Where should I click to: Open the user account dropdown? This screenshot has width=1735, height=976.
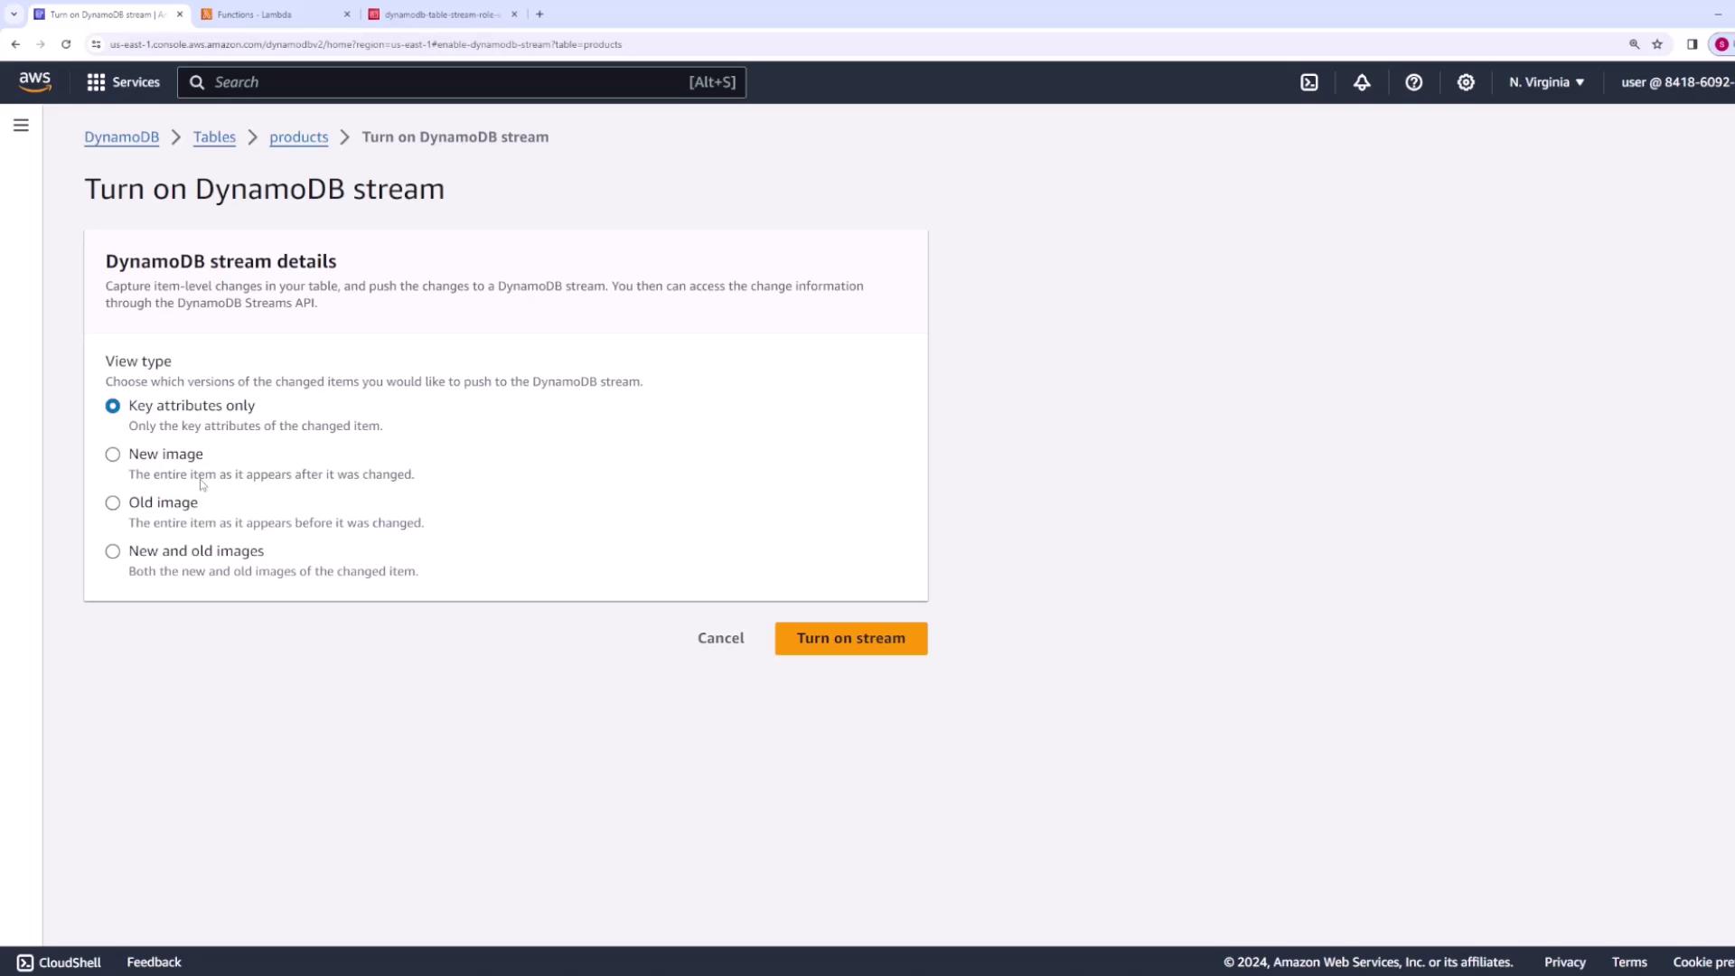tap(1674, 82)
